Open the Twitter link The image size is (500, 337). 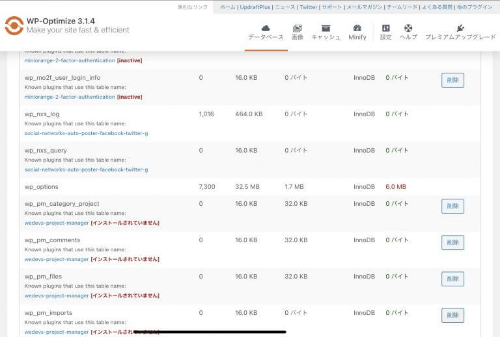pyautogui.click(x=309, y=7)
